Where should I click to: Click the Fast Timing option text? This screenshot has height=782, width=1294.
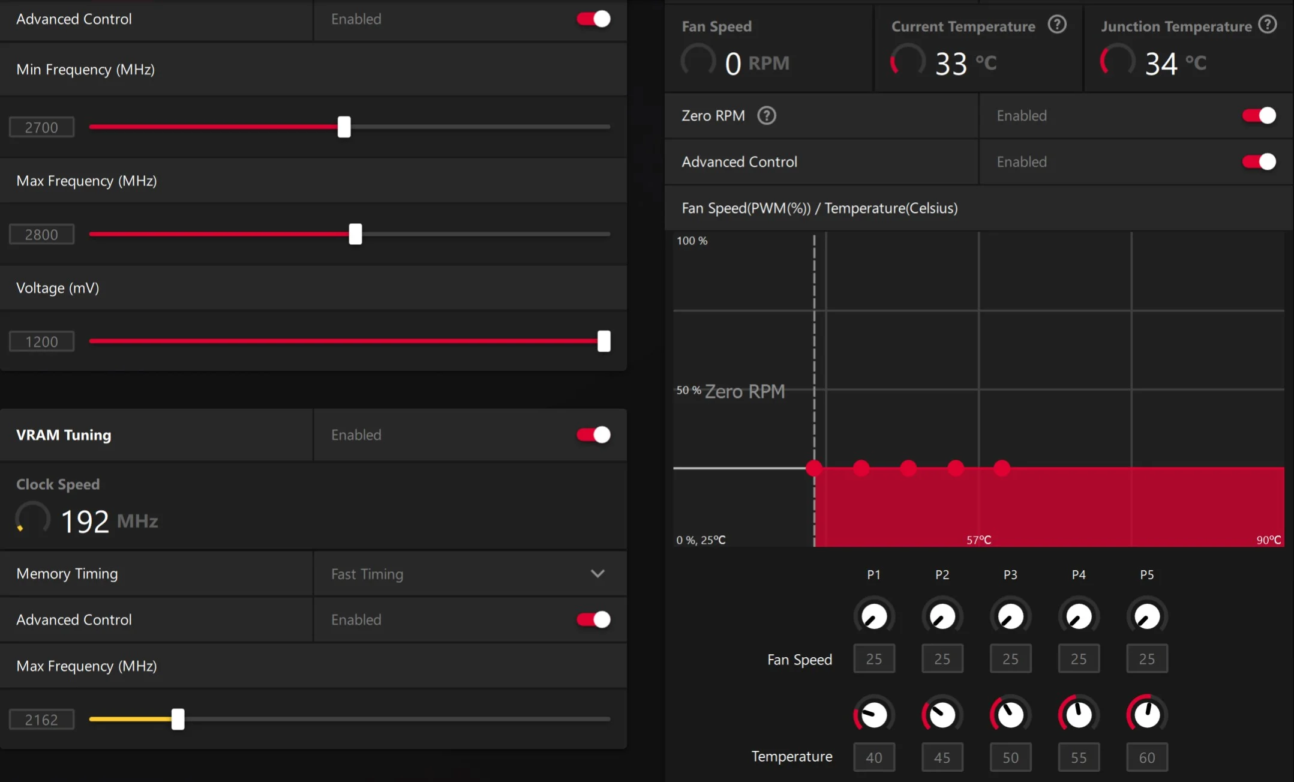(x=367, y=574)
